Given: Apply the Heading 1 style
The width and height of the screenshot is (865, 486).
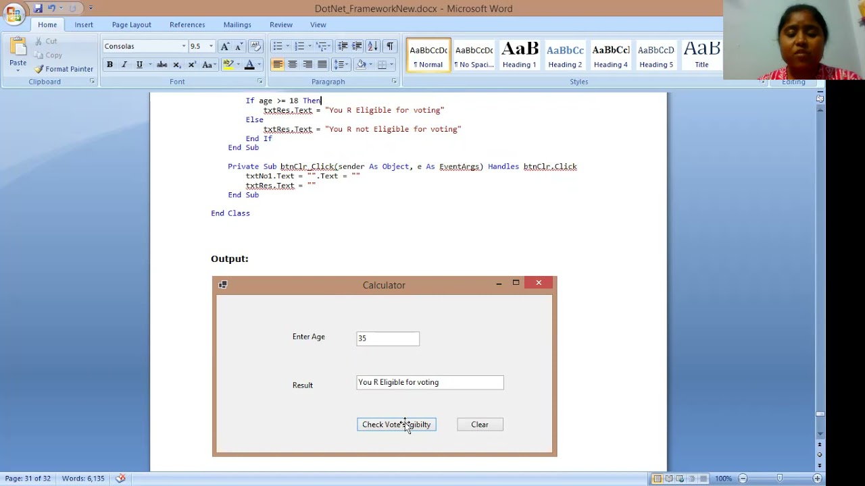Looking at the screenshot, I should click(x=519, y=55).
